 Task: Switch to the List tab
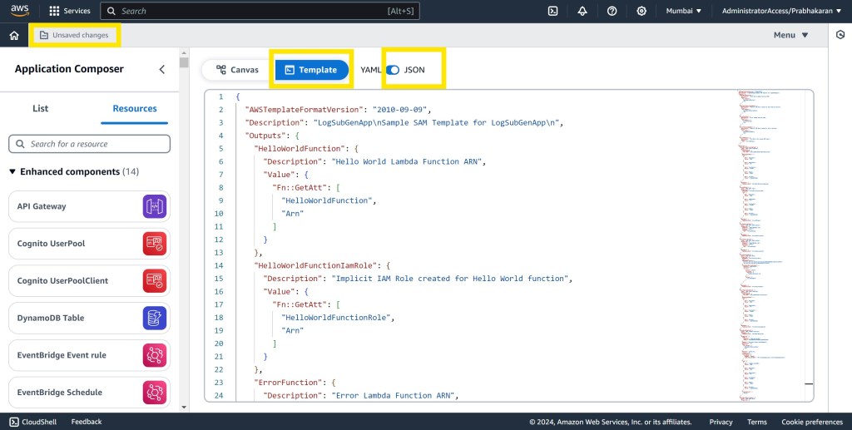point(40,108)
